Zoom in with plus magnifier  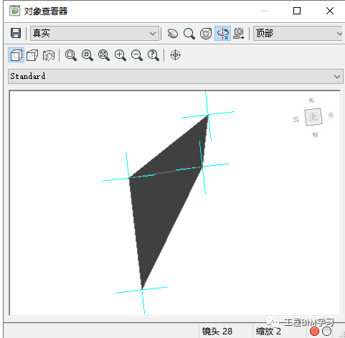[x=120, y=55]
